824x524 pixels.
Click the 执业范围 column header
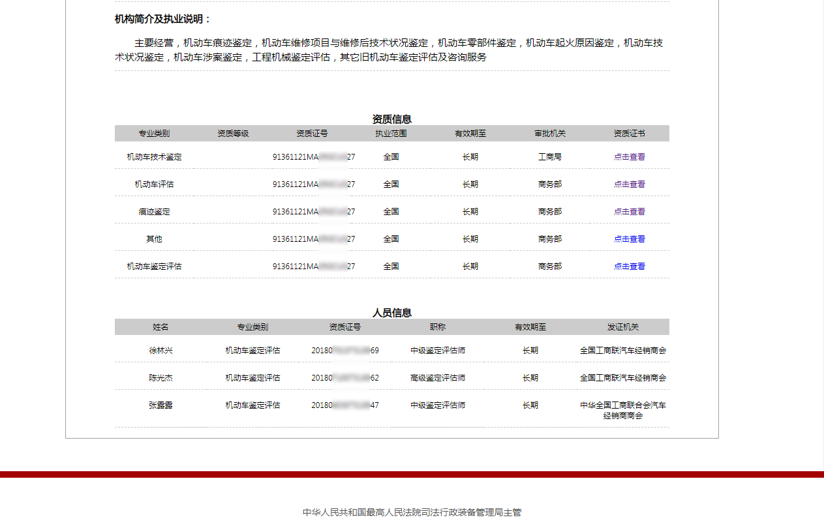tap(391, 134)
